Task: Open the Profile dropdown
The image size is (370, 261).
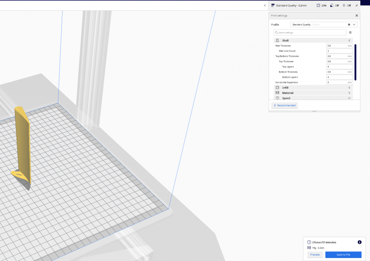Action: pyautogui.click(x=354, y=24)
